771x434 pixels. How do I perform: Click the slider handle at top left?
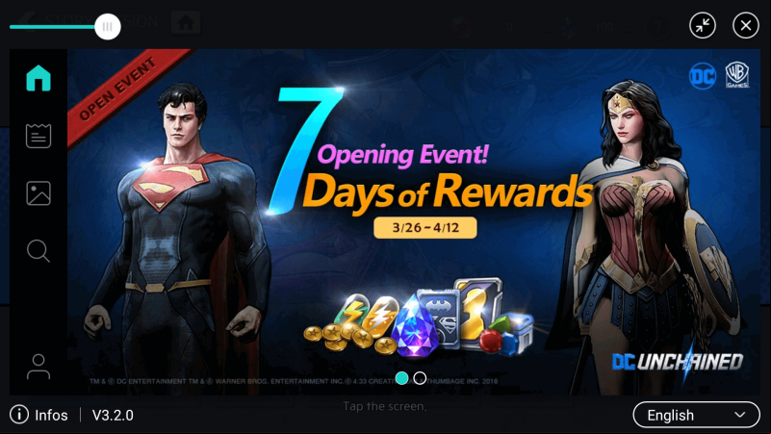pos(108,27)
